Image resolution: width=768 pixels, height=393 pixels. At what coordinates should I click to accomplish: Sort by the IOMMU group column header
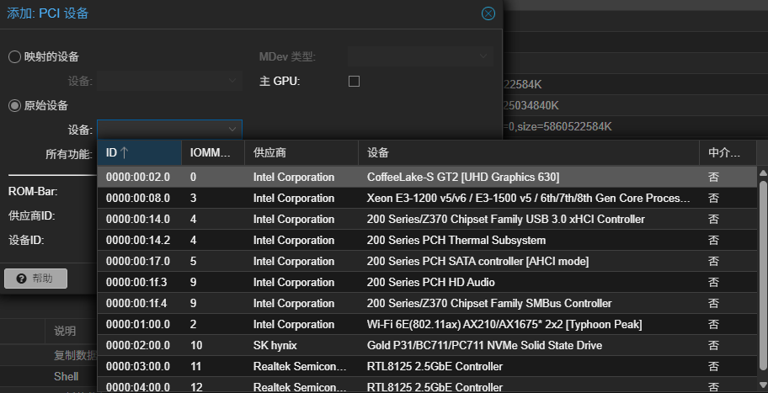pos(212,153)
